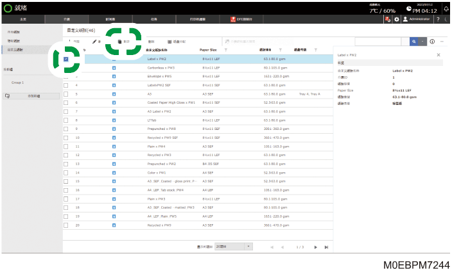The height and width of the screenshot is (272, 452).
Task: Click the 7℃ / 60% temperature humidity readout
Action: point(383,11)
